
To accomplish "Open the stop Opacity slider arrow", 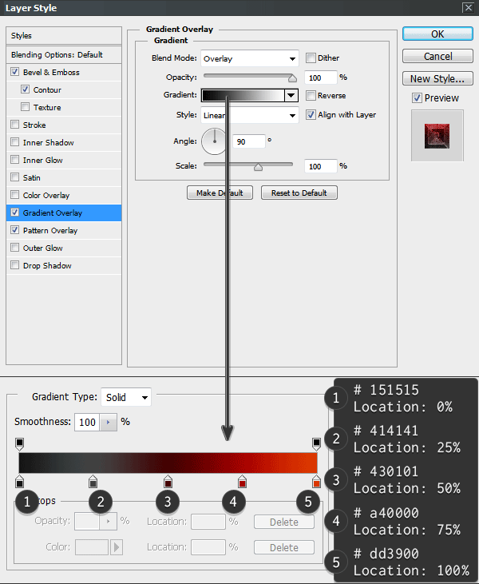I will click(109, 521).
